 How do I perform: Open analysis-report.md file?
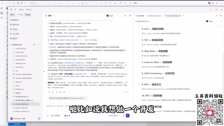tap(21, 108)
